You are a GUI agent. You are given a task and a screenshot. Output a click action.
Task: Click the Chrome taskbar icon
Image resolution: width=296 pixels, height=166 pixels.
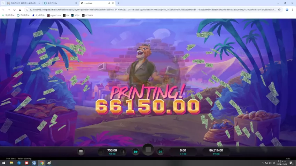(42, 163)
